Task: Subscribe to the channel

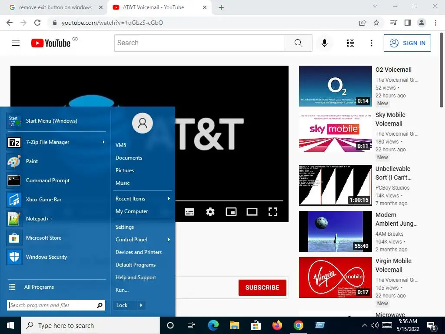Action: pos(262,287)
